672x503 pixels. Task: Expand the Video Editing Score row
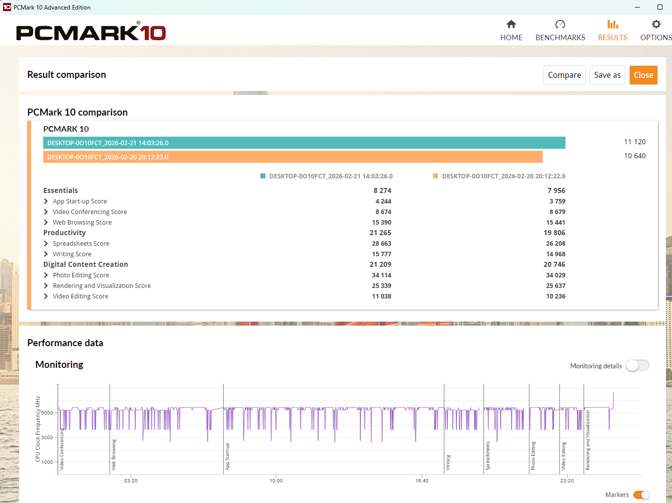tap(46, 296)
